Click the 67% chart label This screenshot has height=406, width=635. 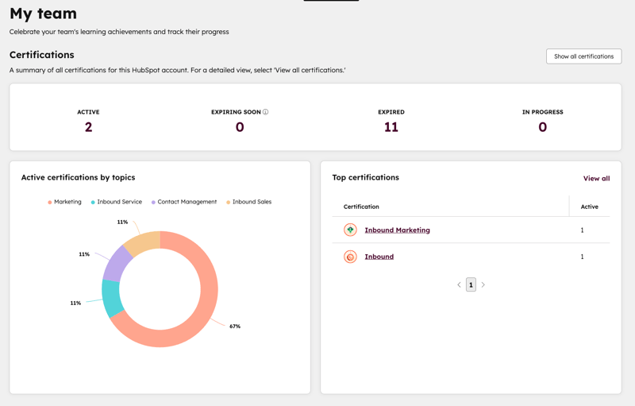click(235, 327)
